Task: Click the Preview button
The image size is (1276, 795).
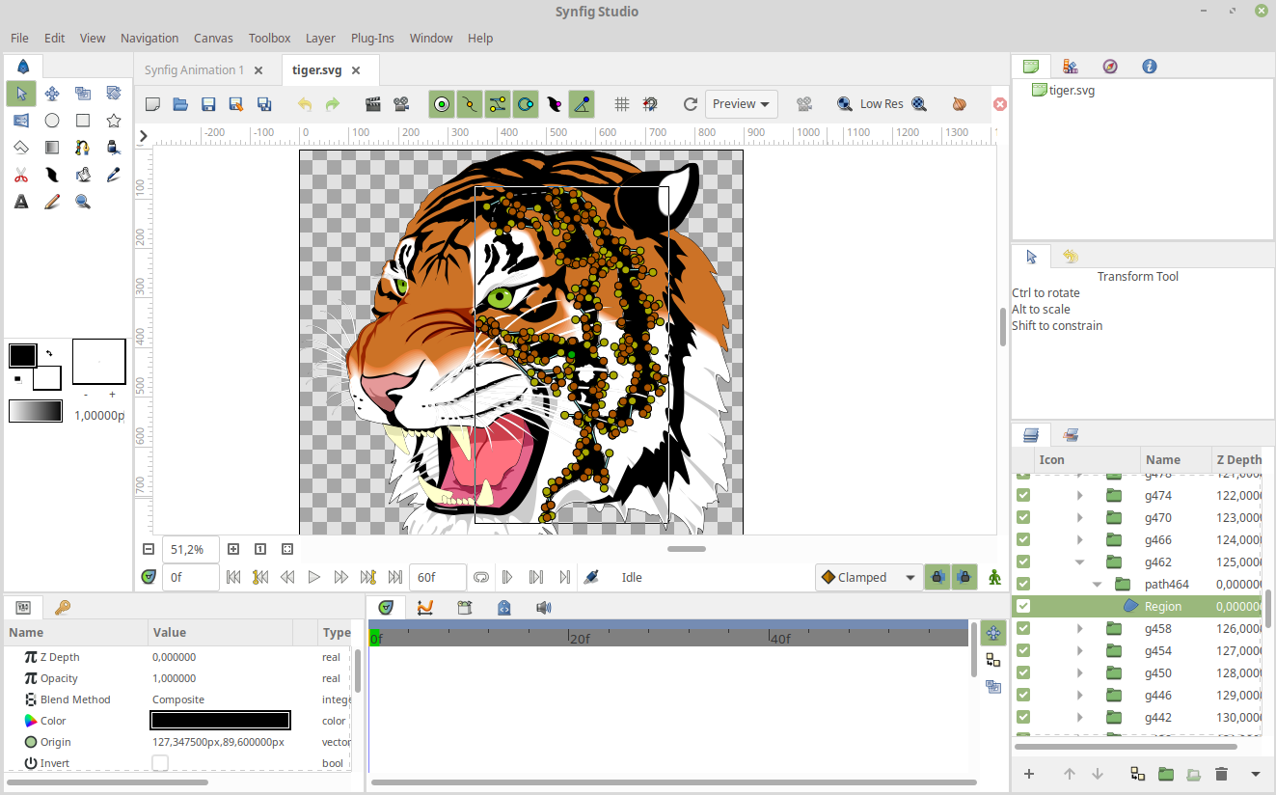Action: [742, 104]
